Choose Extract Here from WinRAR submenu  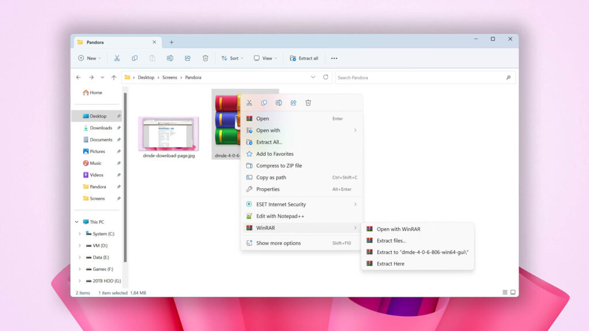[x=390, y=264]
